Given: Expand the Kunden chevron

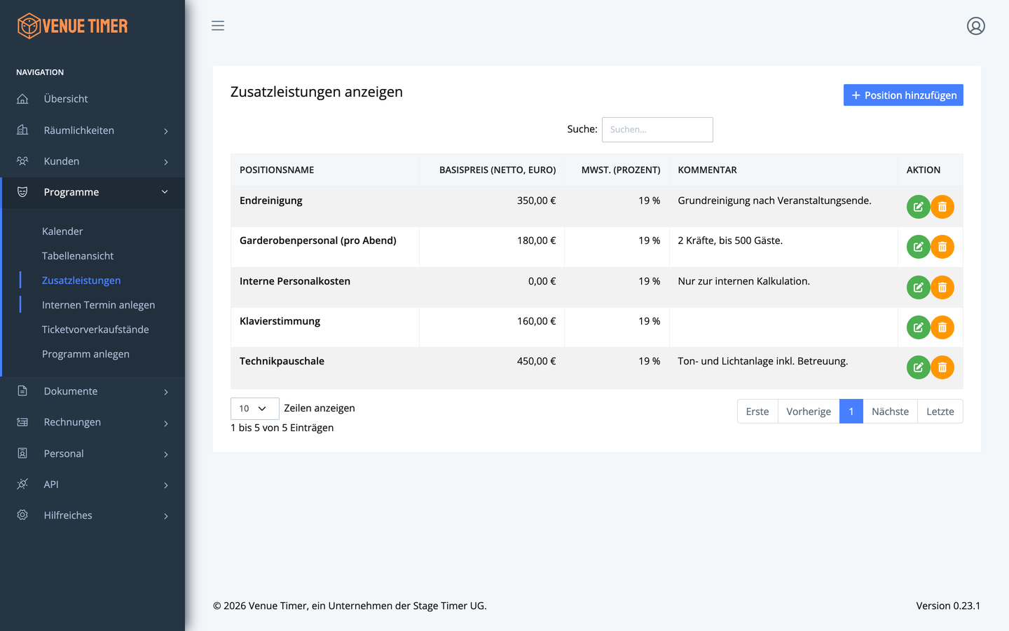Looking at the screenshot, I should click(166, 162).
